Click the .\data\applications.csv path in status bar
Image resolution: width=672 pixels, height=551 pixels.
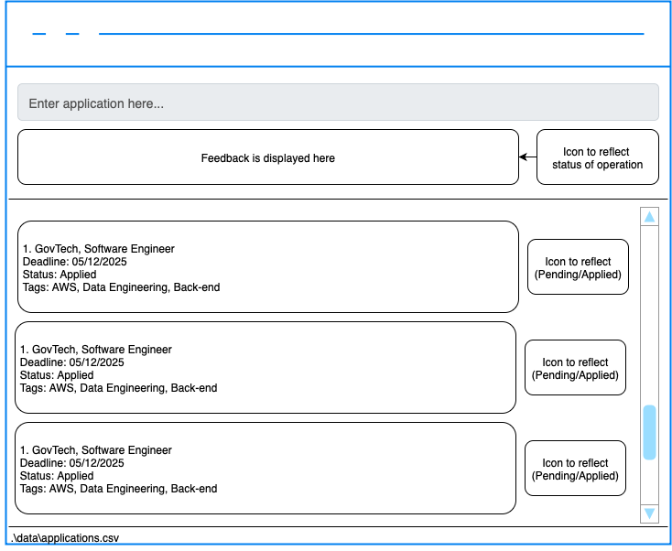64,537
